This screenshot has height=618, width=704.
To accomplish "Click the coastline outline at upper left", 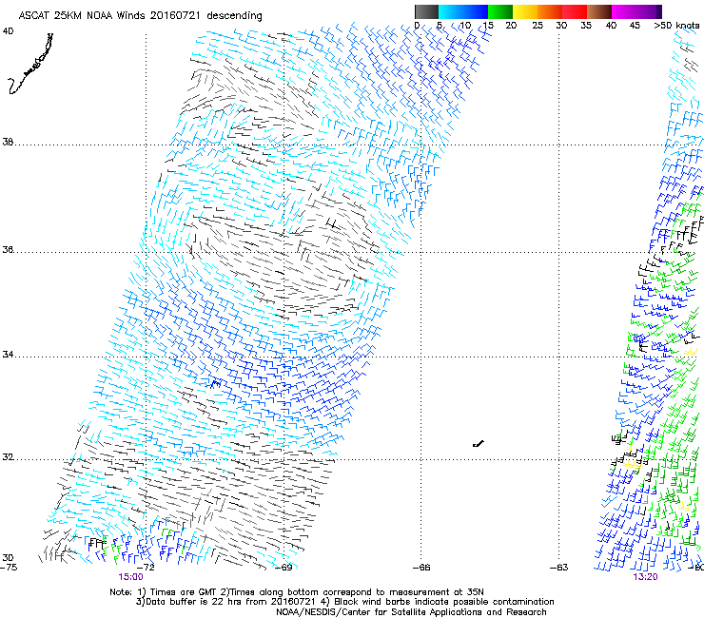I will (30, 64).
